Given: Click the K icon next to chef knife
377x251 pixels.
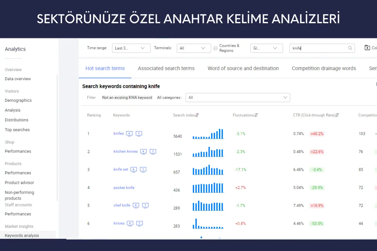Looking at the screenshot, I should (136, 206).
